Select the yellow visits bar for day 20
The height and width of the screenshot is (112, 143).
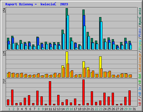coord(88,69)
